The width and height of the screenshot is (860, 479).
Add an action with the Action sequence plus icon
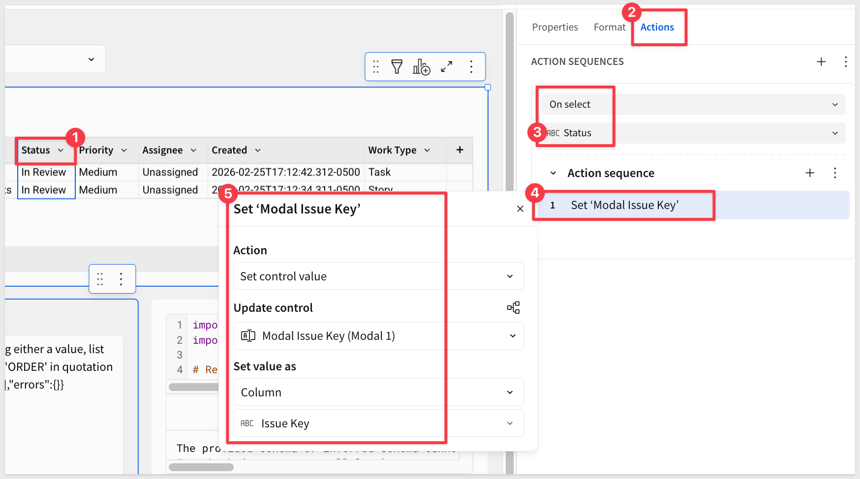tap(810, 173)
